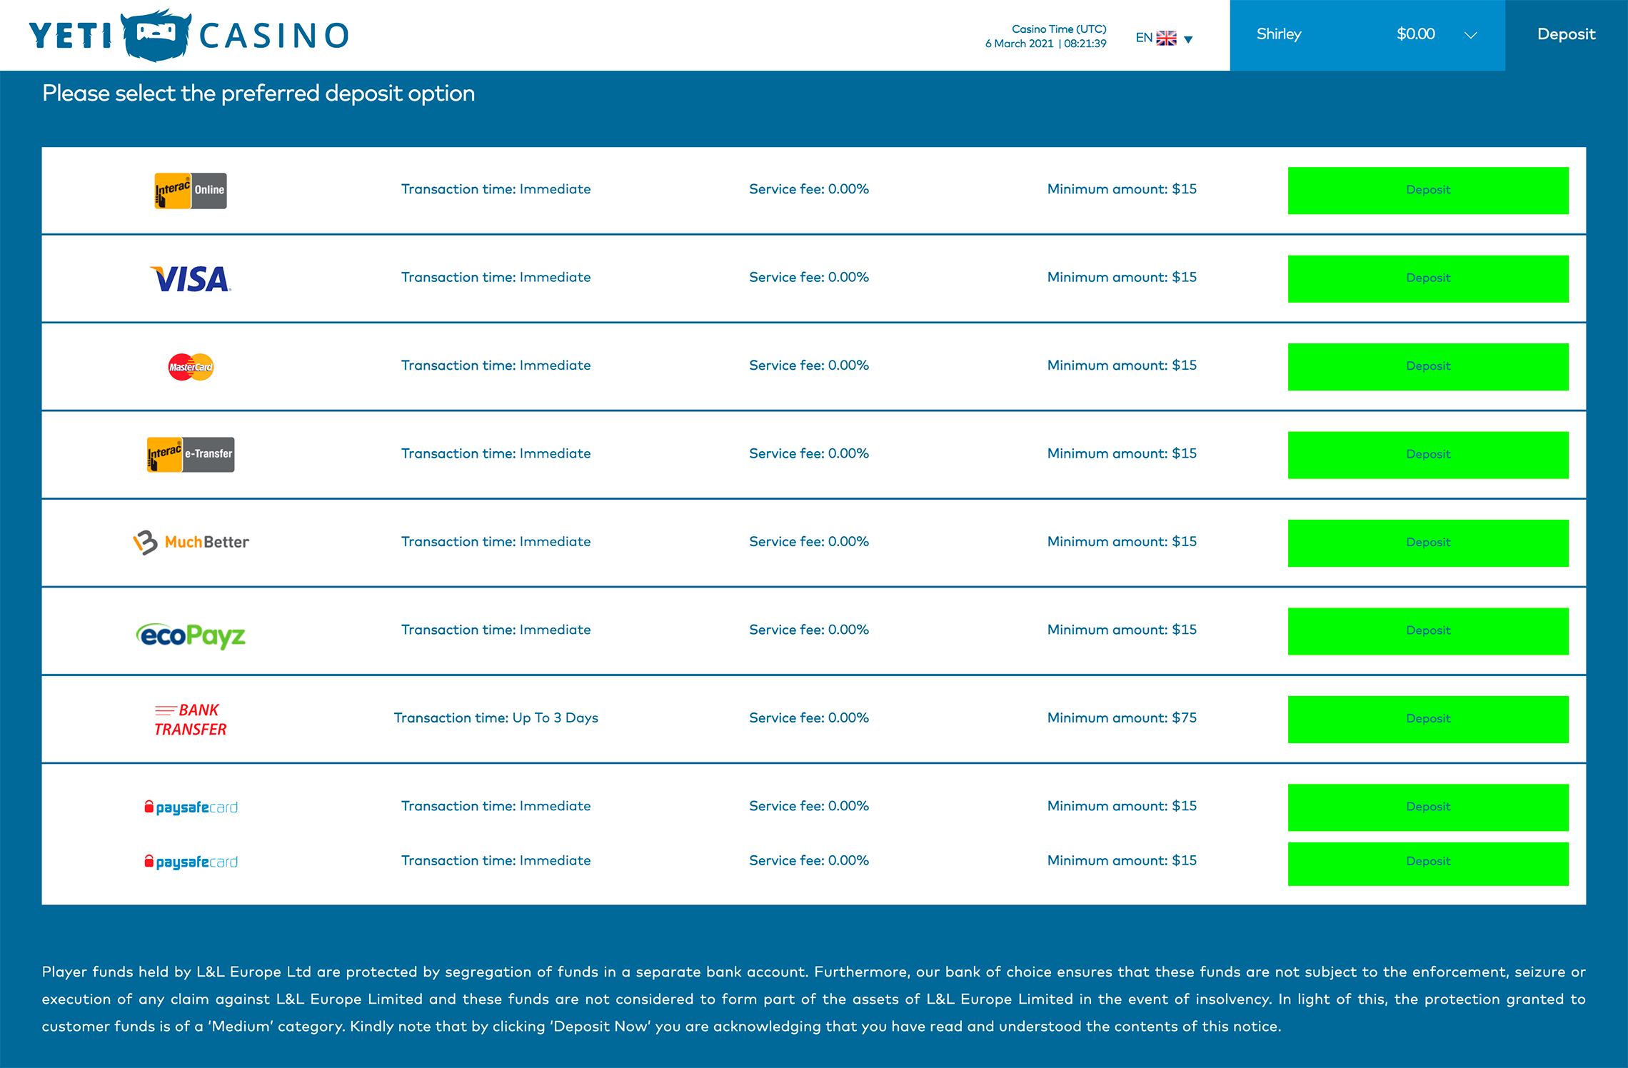Screen dimensions: 1628x1068
Task: Click the Shirley username in header
Action: (1279, 34)
